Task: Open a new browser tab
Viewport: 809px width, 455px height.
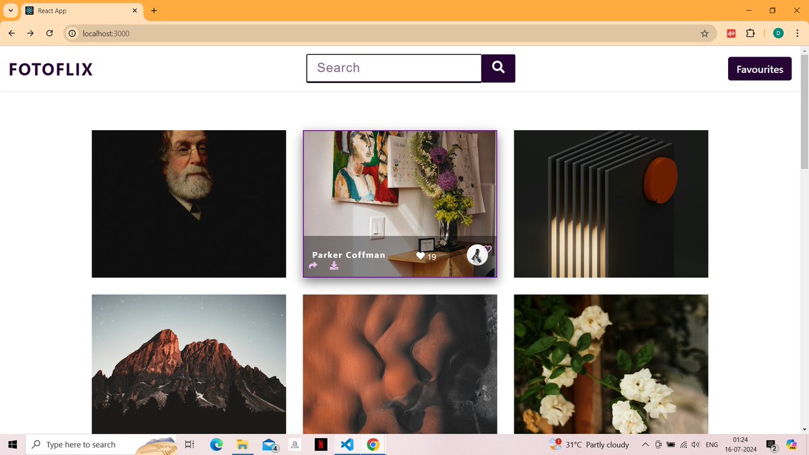Action: tap(154, 11)
